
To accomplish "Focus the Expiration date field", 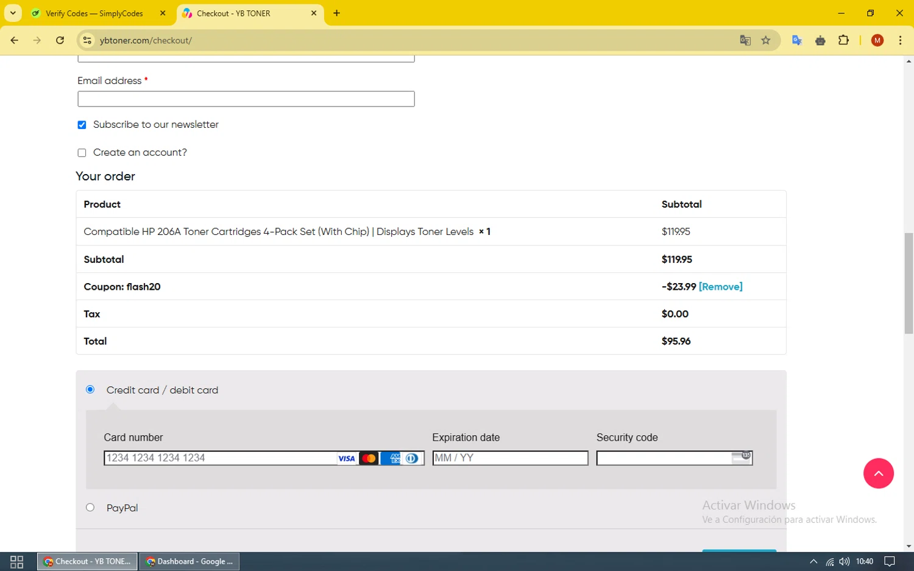I will tap(510, 458).
